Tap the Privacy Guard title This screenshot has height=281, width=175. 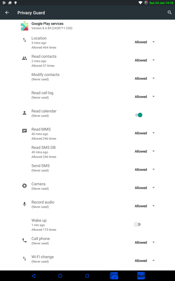[31, 13]
